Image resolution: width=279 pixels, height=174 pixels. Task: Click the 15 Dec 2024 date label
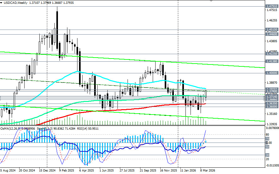(47, 171)
